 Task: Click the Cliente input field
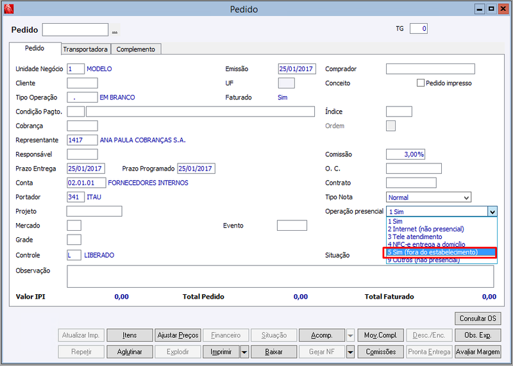tap(82, 83)
